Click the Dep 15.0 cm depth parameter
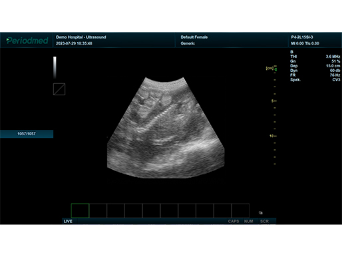This screenshot has width=342, height=257. click(315, 66)
